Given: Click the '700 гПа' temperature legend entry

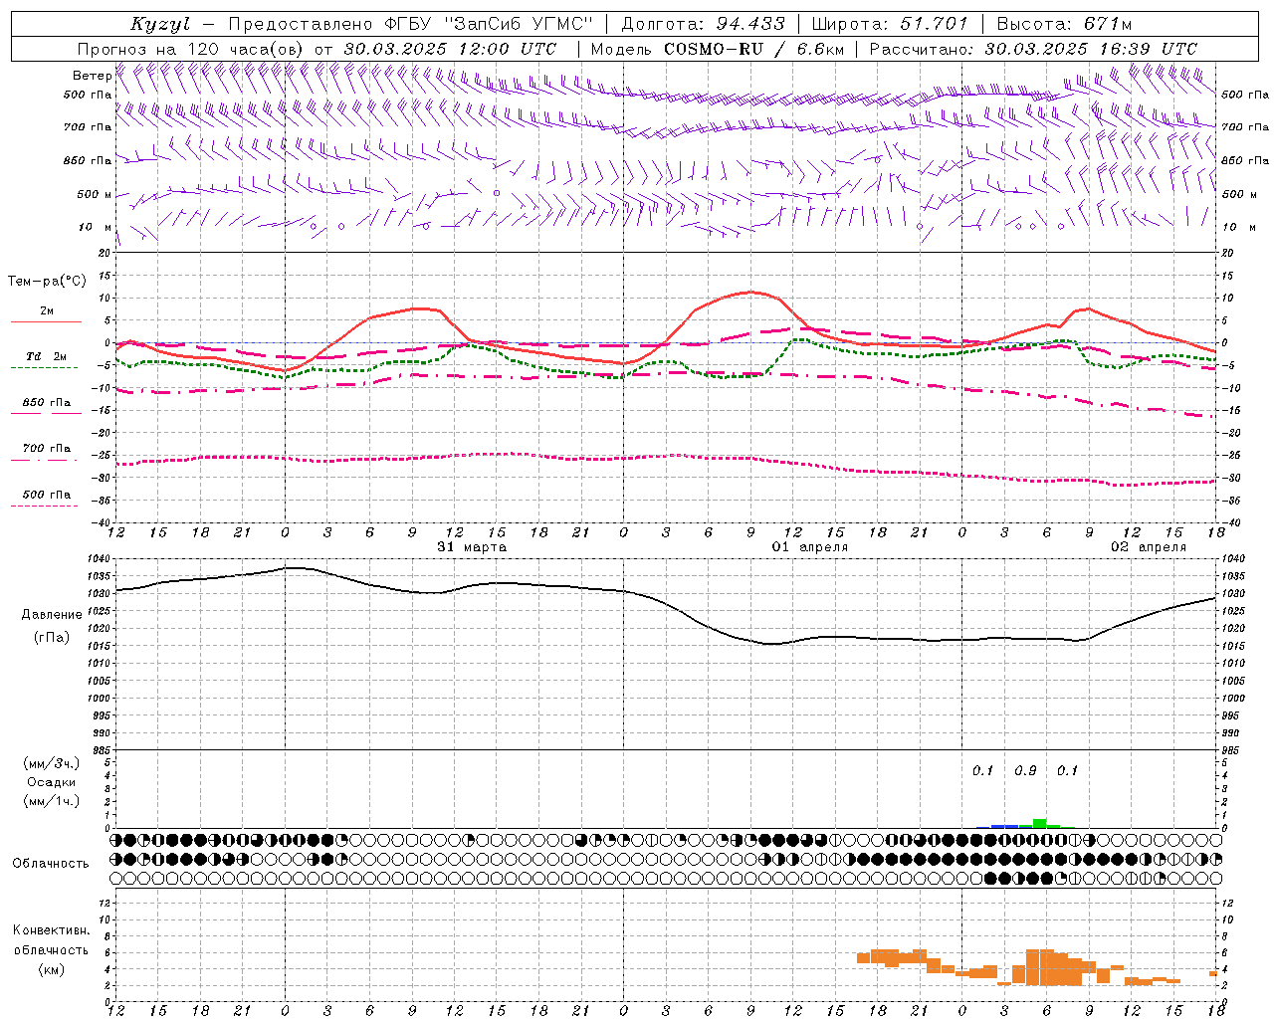Looking at the screenshot, I should [x=47, y=449].
